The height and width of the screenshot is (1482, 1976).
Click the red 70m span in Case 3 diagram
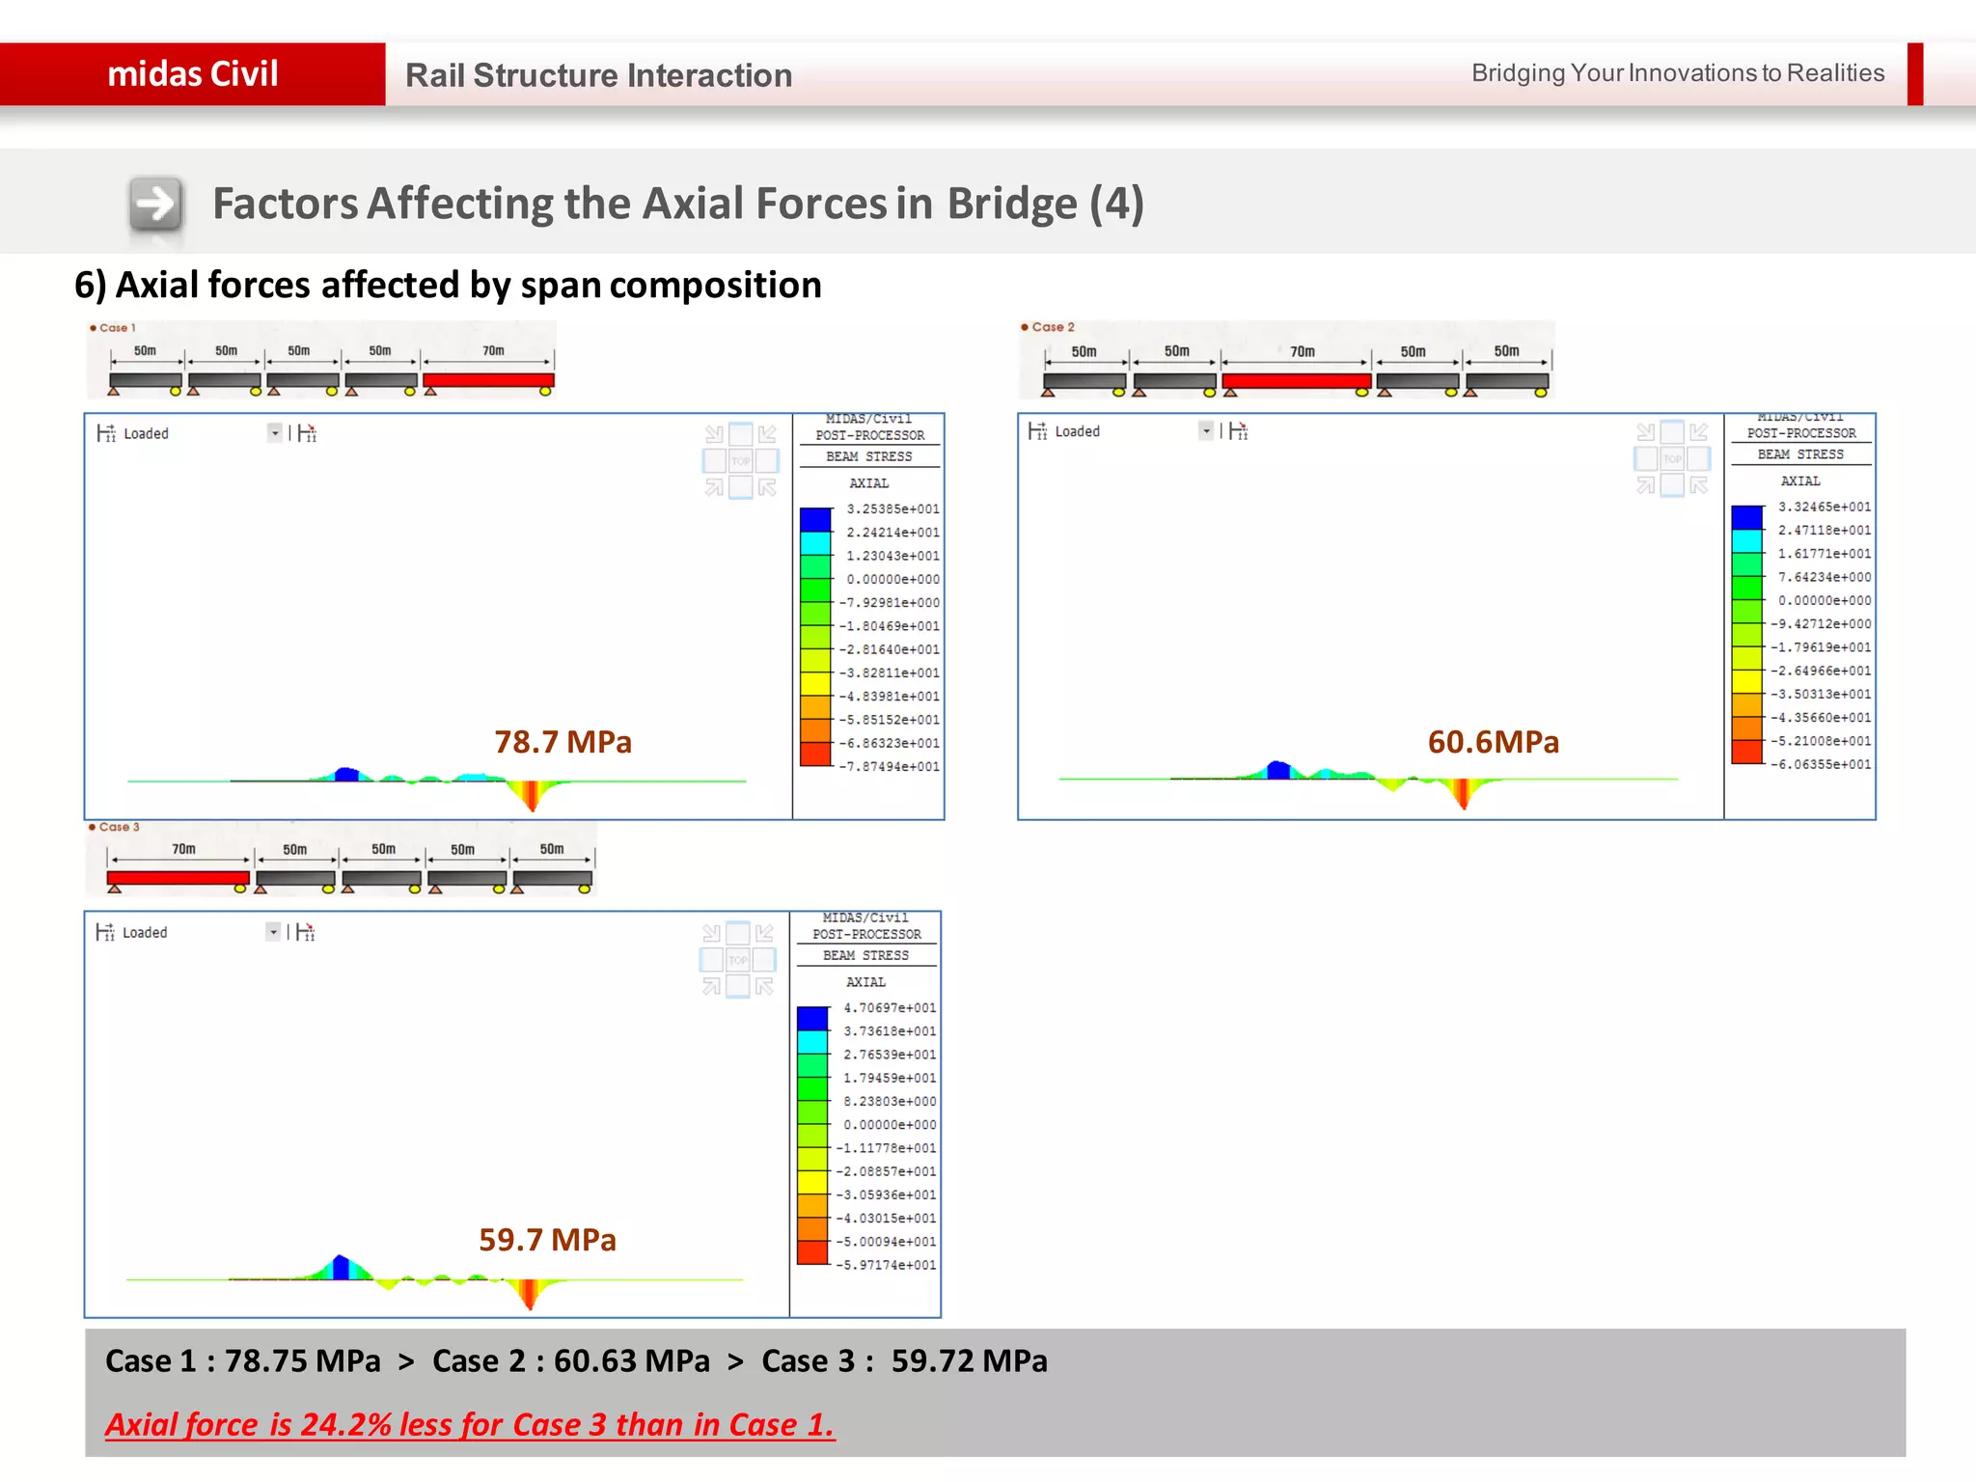(x=178, y=878)
